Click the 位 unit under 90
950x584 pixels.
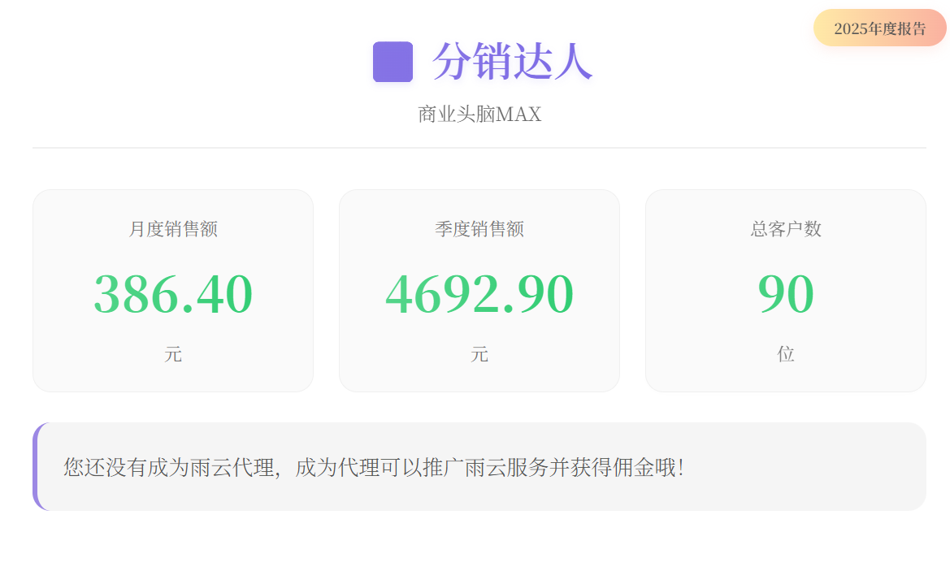[x=786, y=354]
